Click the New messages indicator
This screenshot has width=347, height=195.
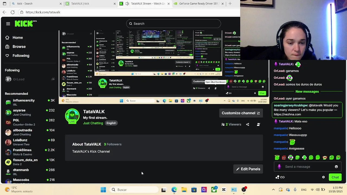[x=307, y=92]
